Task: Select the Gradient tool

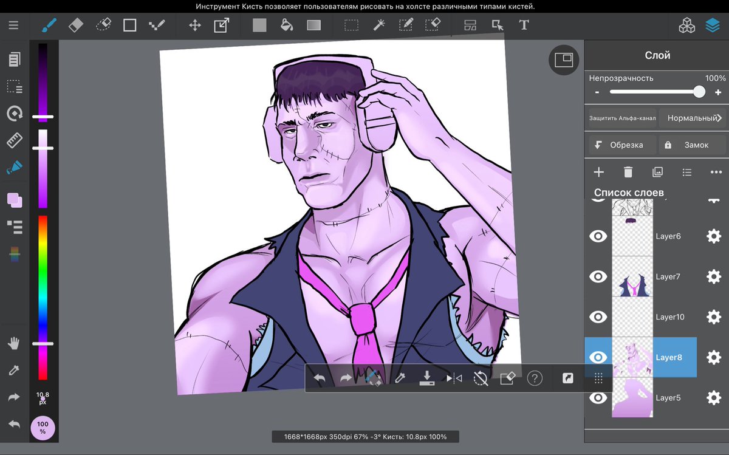Action: (313, 26)
